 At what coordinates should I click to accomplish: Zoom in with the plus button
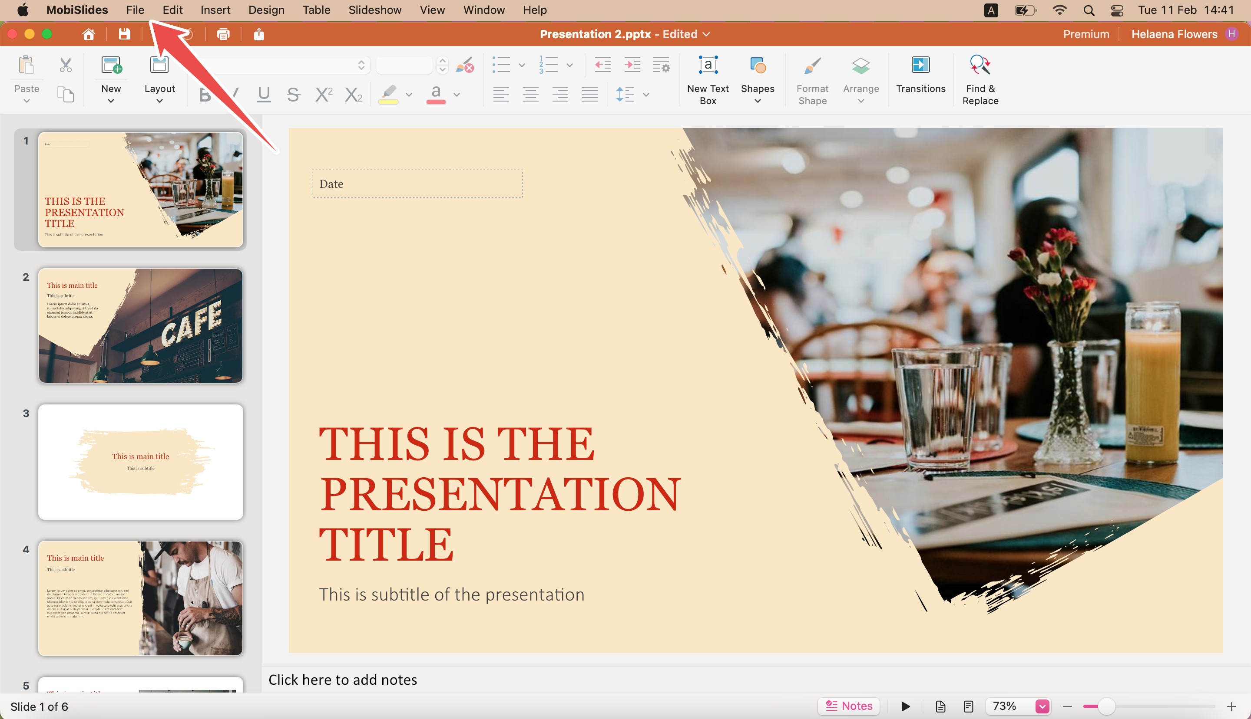point(1231,707)
